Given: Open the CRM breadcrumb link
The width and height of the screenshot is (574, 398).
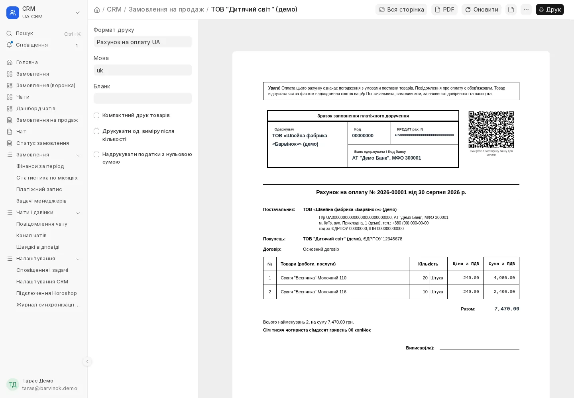Looking at the screenshot, I should 114,10.
